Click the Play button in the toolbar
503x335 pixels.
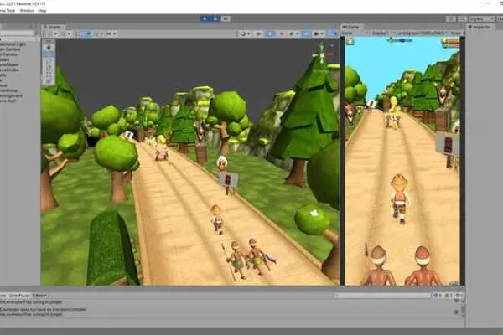(205, 18)
